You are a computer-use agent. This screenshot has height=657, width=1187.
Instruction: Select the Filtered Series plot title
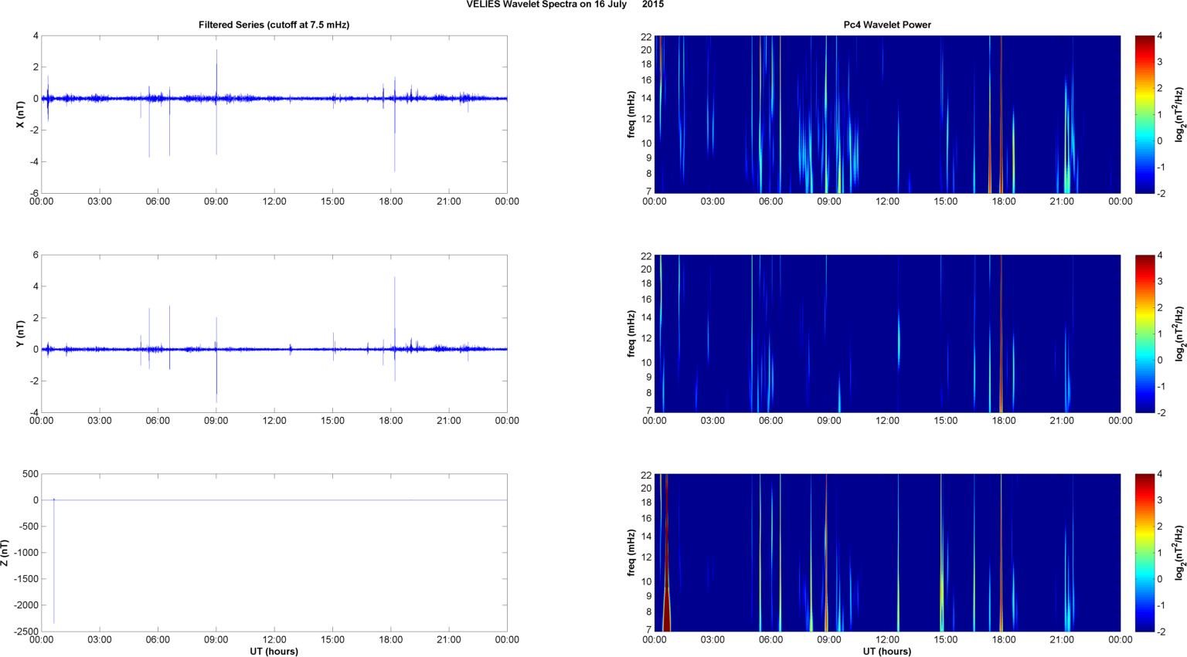(x=274, y=25)
